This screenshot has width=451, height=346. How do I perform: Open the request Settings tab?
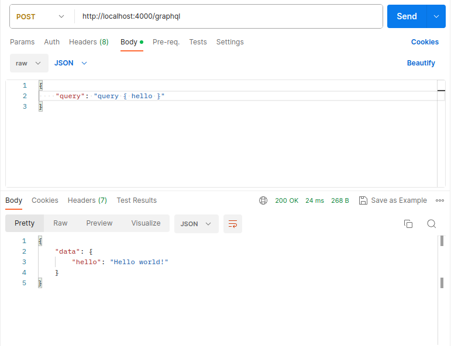[230, 42]
